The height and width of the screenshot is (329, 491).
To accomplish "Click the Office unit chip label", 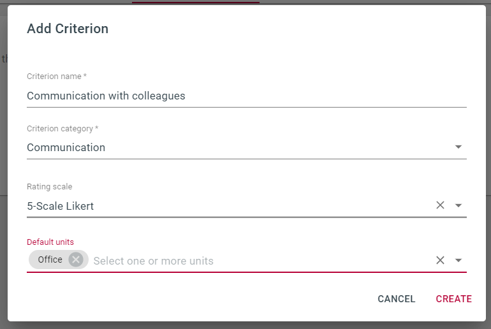I will (x=50, y=260).
